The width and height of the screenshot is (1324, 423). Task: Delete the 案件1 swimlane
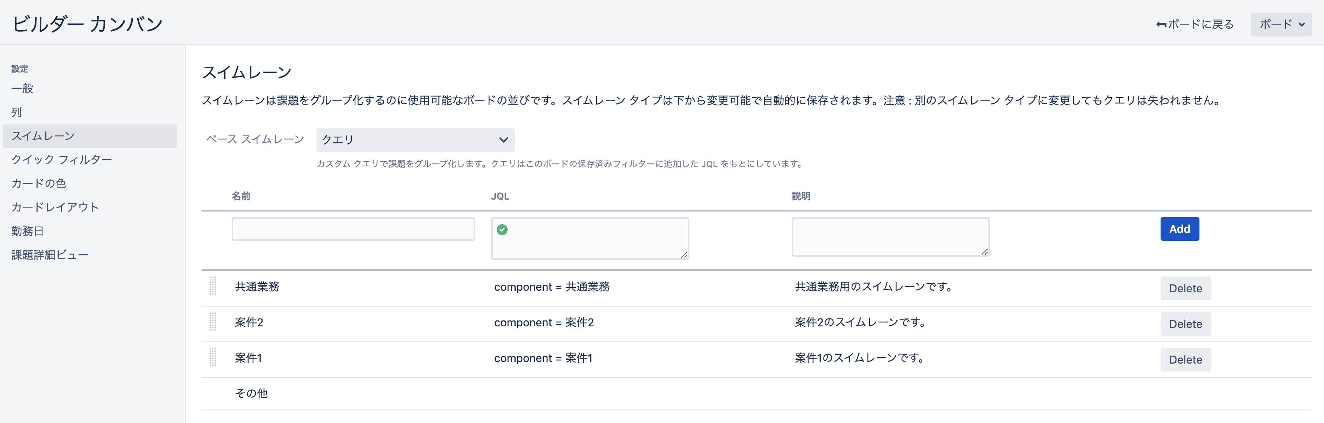tap(1185, 359)
